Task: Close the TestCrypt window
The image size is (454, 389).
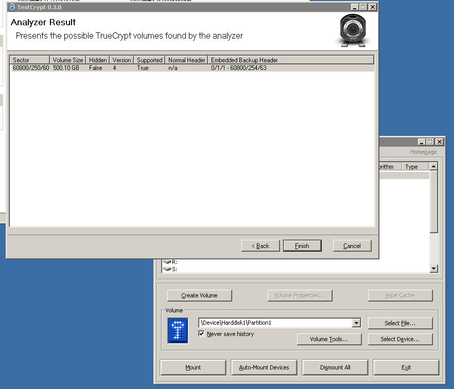Action: (373, 7)
